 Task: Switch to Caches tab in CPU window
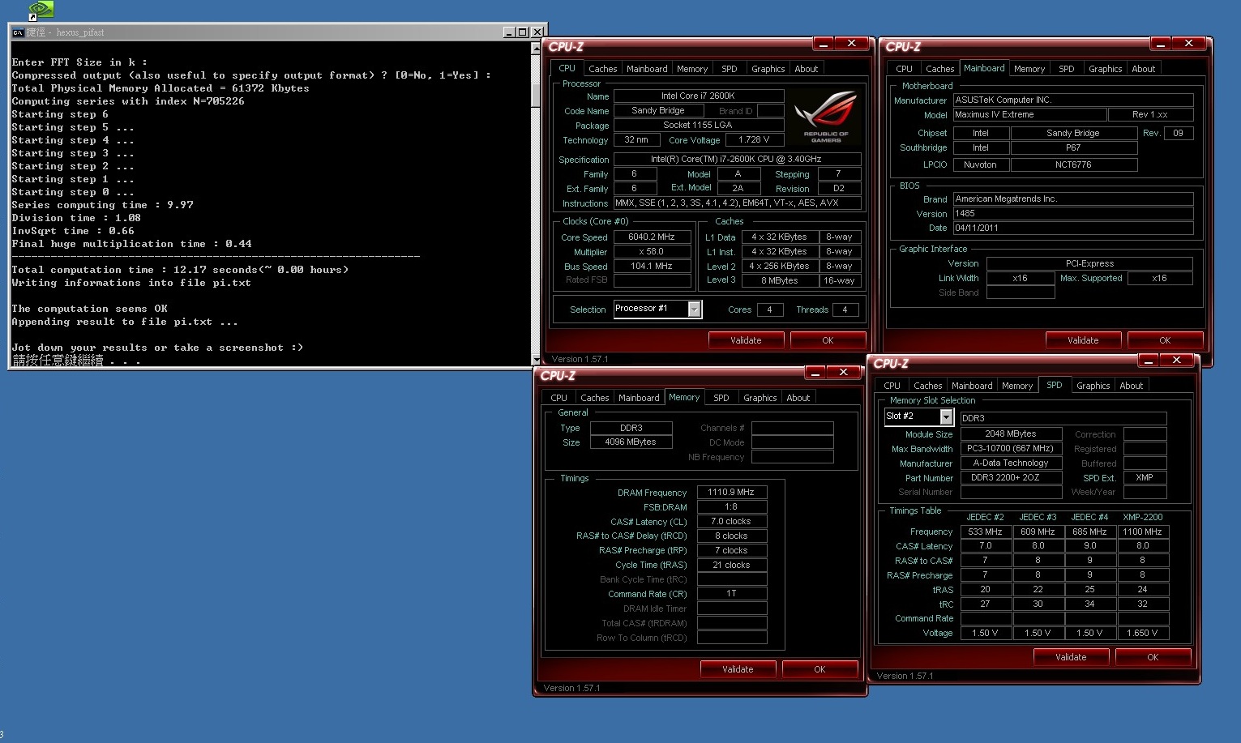(602, 69)
